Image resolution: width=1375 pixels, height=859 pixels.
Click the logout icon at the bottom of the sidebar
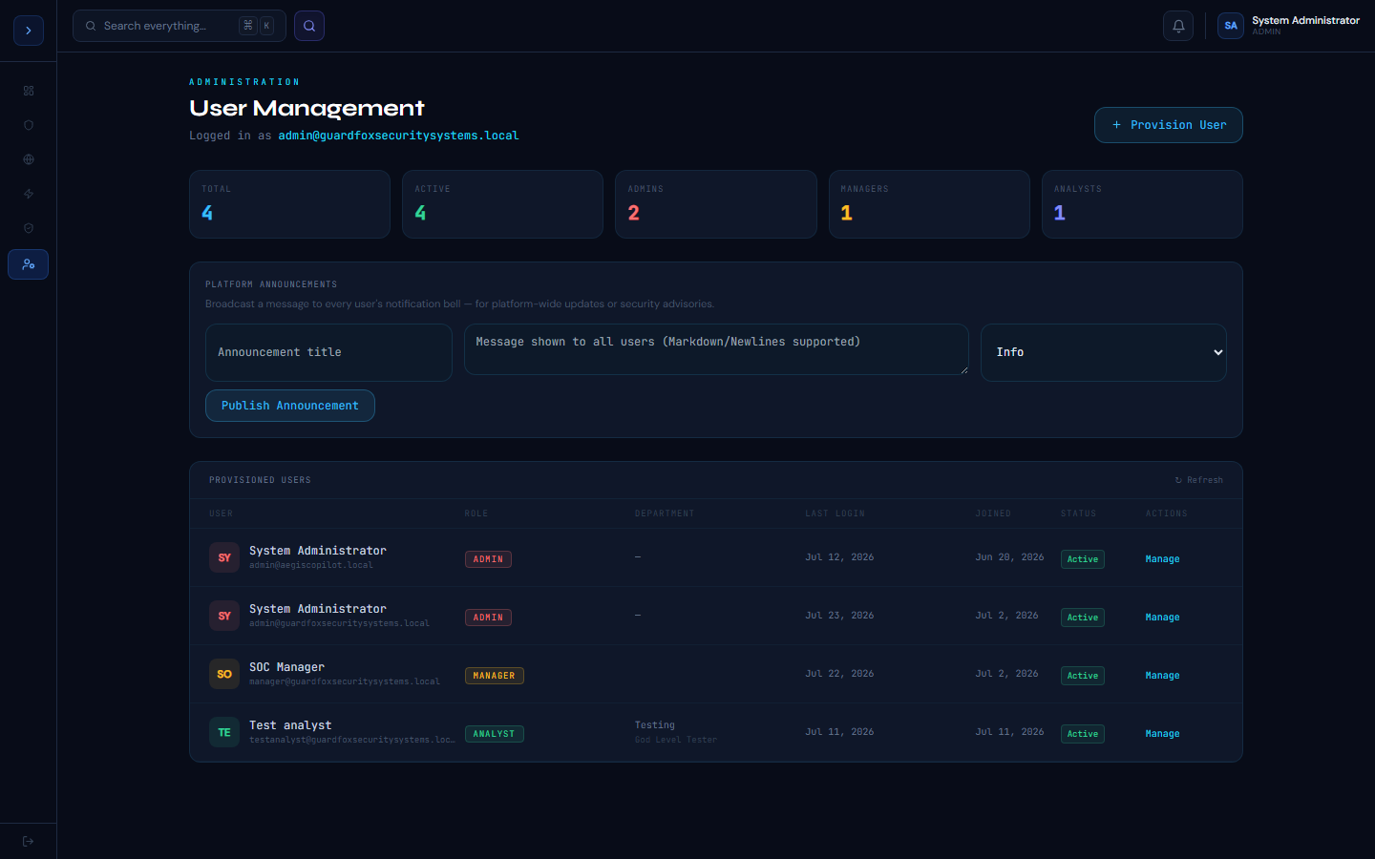(29, 841)
